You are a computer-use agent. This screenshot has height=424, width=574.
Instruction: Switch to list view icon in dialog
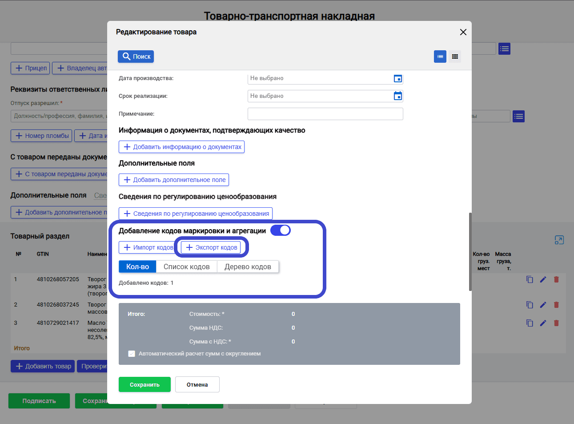(x=440, y=57)
